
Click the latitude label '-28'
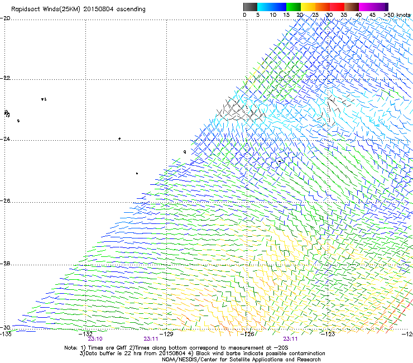click(5, 264)
